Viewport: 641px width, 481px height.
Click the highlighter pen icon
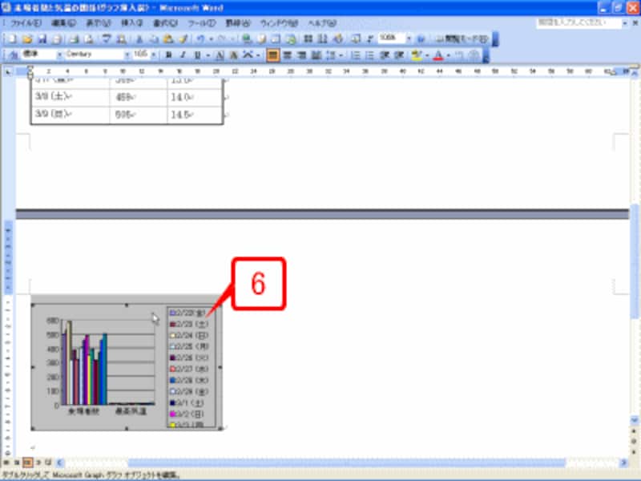[x=416, y=55]
